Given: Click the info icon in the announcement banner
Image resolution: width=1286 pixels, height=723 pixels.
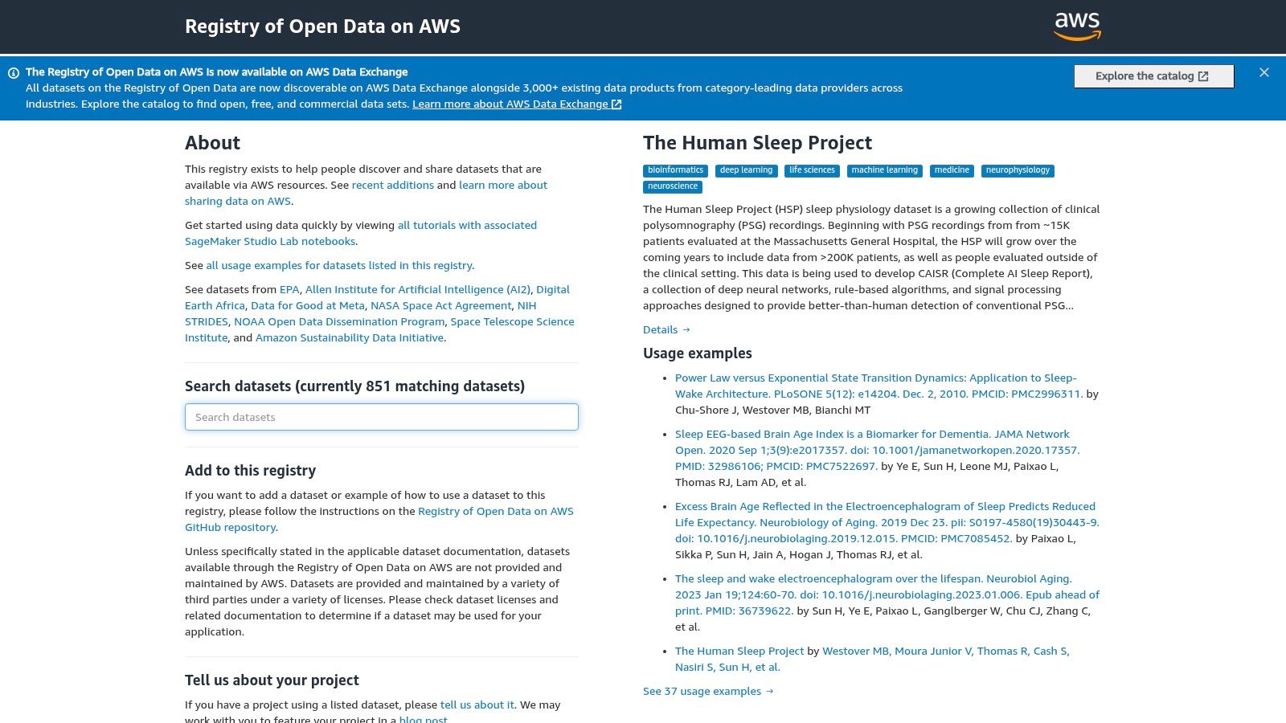Looking at the screenshot, I should coord(14,73).
